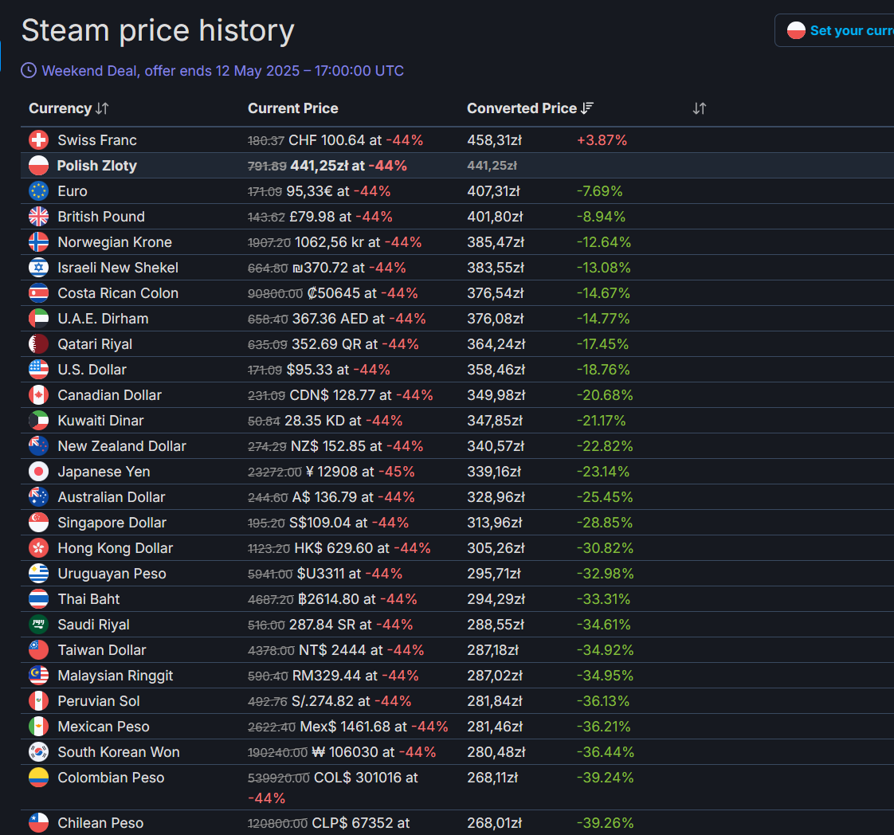This screenshot has width=894, height=835.
Task: Click the Swiss Franc flag icon
Action: point(39,139)
